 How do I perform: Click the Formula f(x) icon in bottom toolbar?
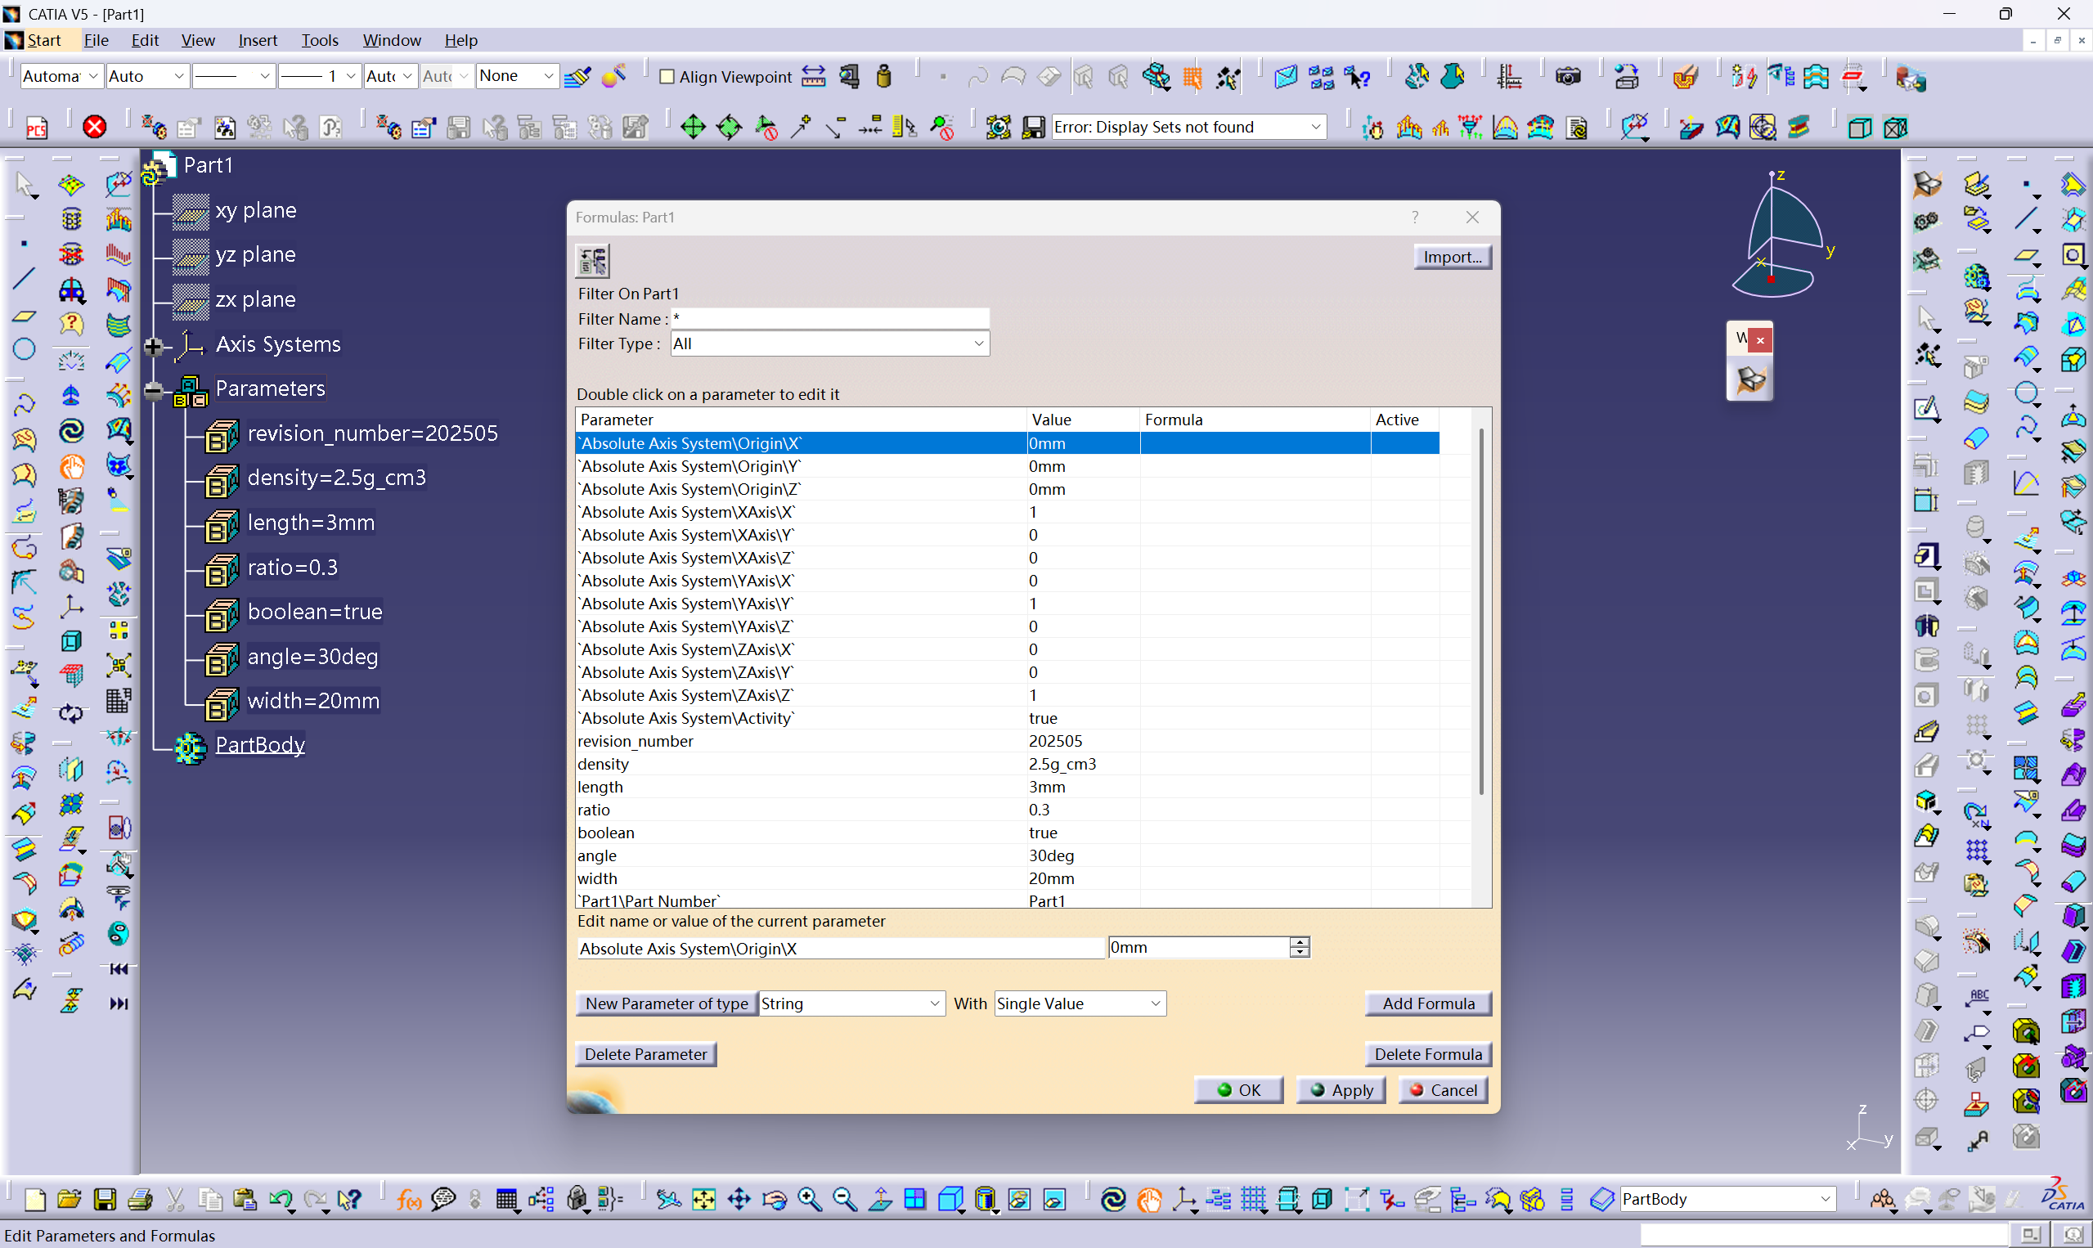(x=409, y=1199)
